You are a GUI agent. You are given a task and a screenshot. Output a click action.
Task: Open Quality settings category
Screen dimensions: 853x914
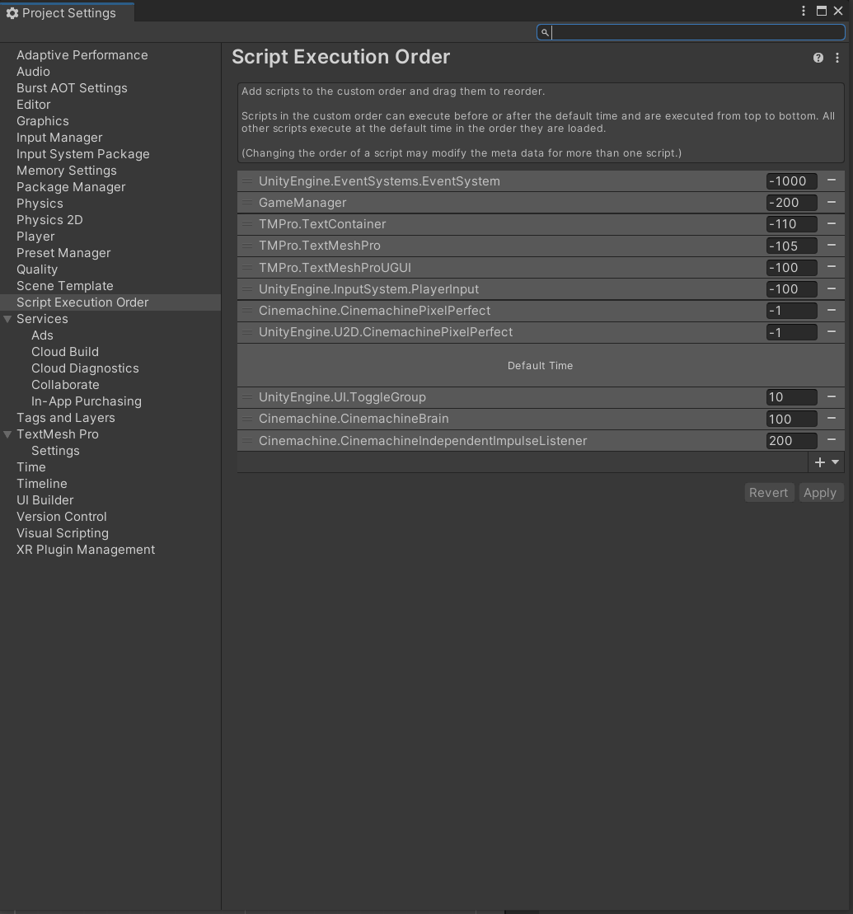[37, 270]
